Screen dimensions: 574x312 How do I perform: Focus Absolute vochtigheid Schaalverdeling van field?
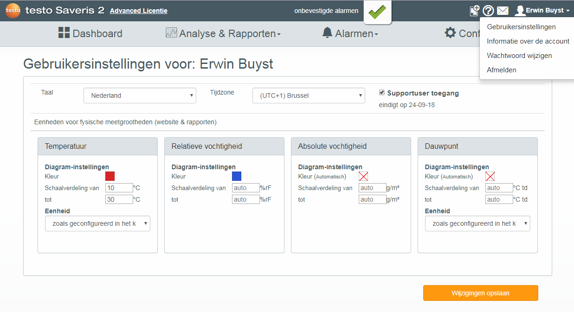point(373,188)
